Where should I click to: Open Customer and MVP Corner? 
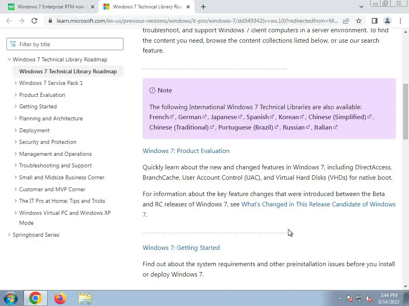click(52, 189)
